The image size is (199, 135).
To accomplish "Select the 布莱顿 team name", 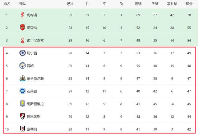I will pos(32,91).
